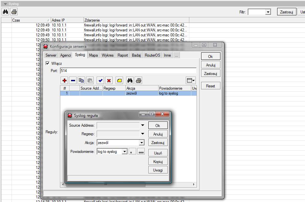Copy rule with the copy icon

[x=81, y=80]
